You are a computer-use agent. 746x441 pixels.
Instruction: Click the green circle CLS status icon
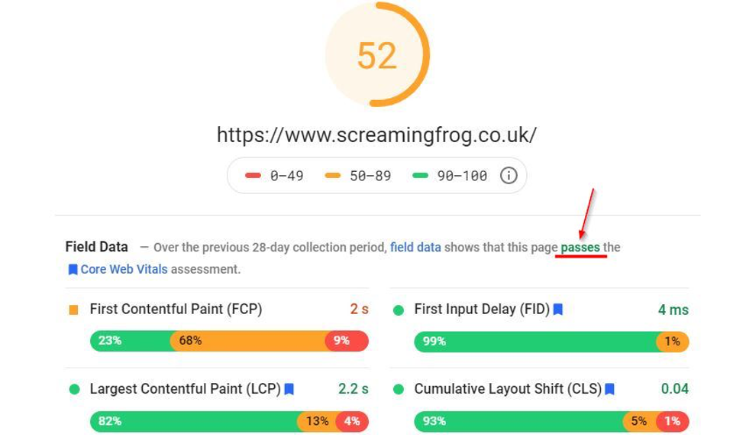tap(399, 390)
